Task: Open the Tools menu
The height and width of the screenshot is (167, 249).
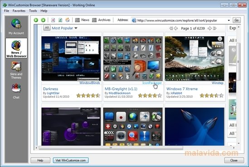Action: click(33, 11)
